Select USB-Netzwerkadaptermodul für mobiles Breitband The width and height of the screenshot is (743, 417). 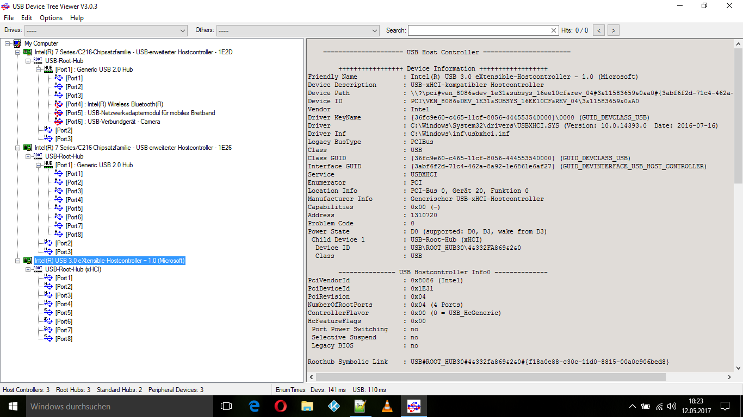click(x=140, y=113)
